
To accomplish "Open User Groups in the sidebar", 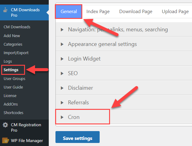I will pyautogui.click(x=14, y=78).
